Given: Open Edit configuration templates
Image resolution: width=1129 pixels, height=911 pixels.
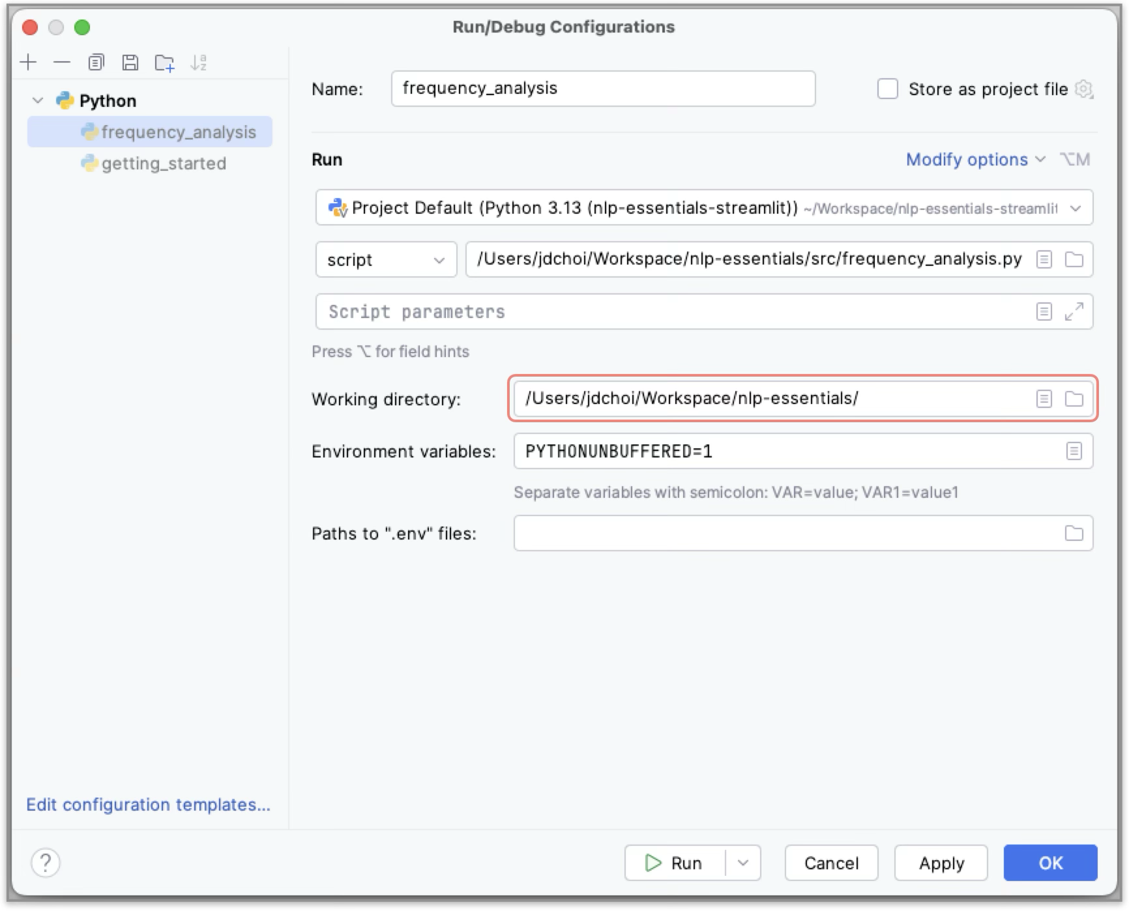Looking at the screenshot, I should (x=149, y=805).
